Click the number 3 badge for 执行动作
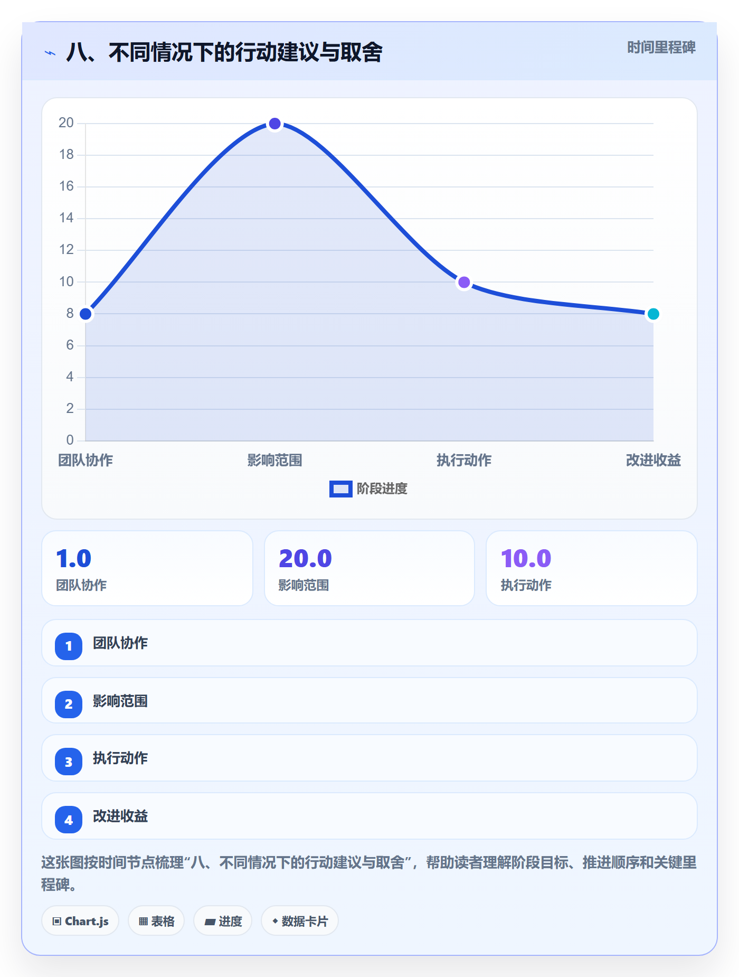Screen dimensions: 739x977 pyautogui.click(x=69, y=762)
